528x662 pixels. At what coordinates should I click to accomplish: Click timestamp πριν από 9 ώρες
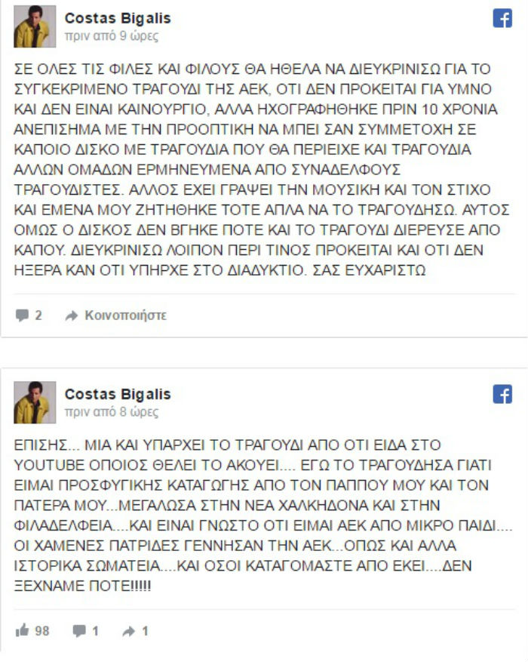coord(112,36)
